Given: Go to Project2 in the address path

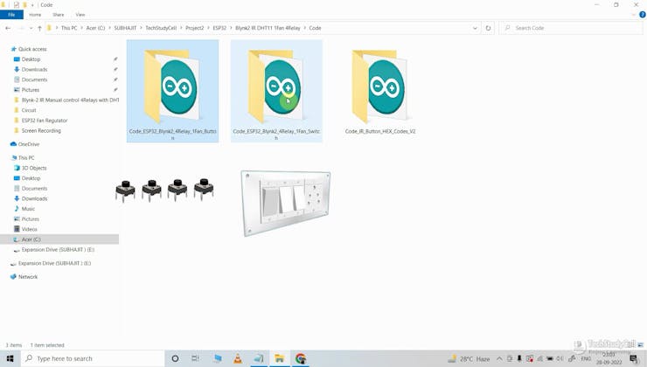Looking at the screenshot, I should pyautogui.click(x=194, y=28).
